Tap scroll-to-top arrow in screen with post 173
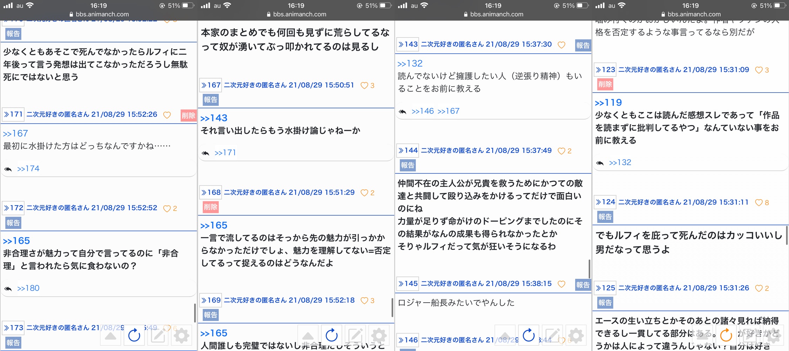Image resolution: width=789 pixels, height=351 pixels. (110, 336)
